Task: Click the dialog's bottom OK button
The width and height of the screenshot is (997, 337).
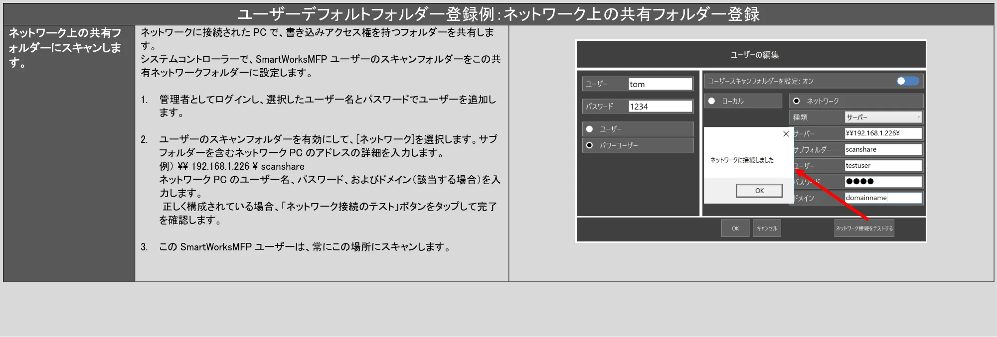Action: 735,228
